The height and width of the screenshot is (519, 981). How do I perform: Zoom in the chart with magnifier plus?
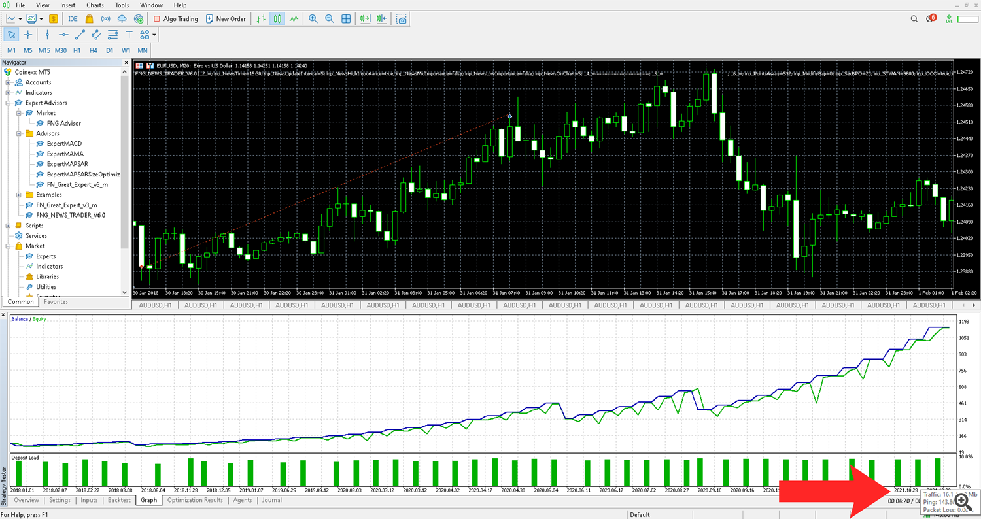pos(313,19)
